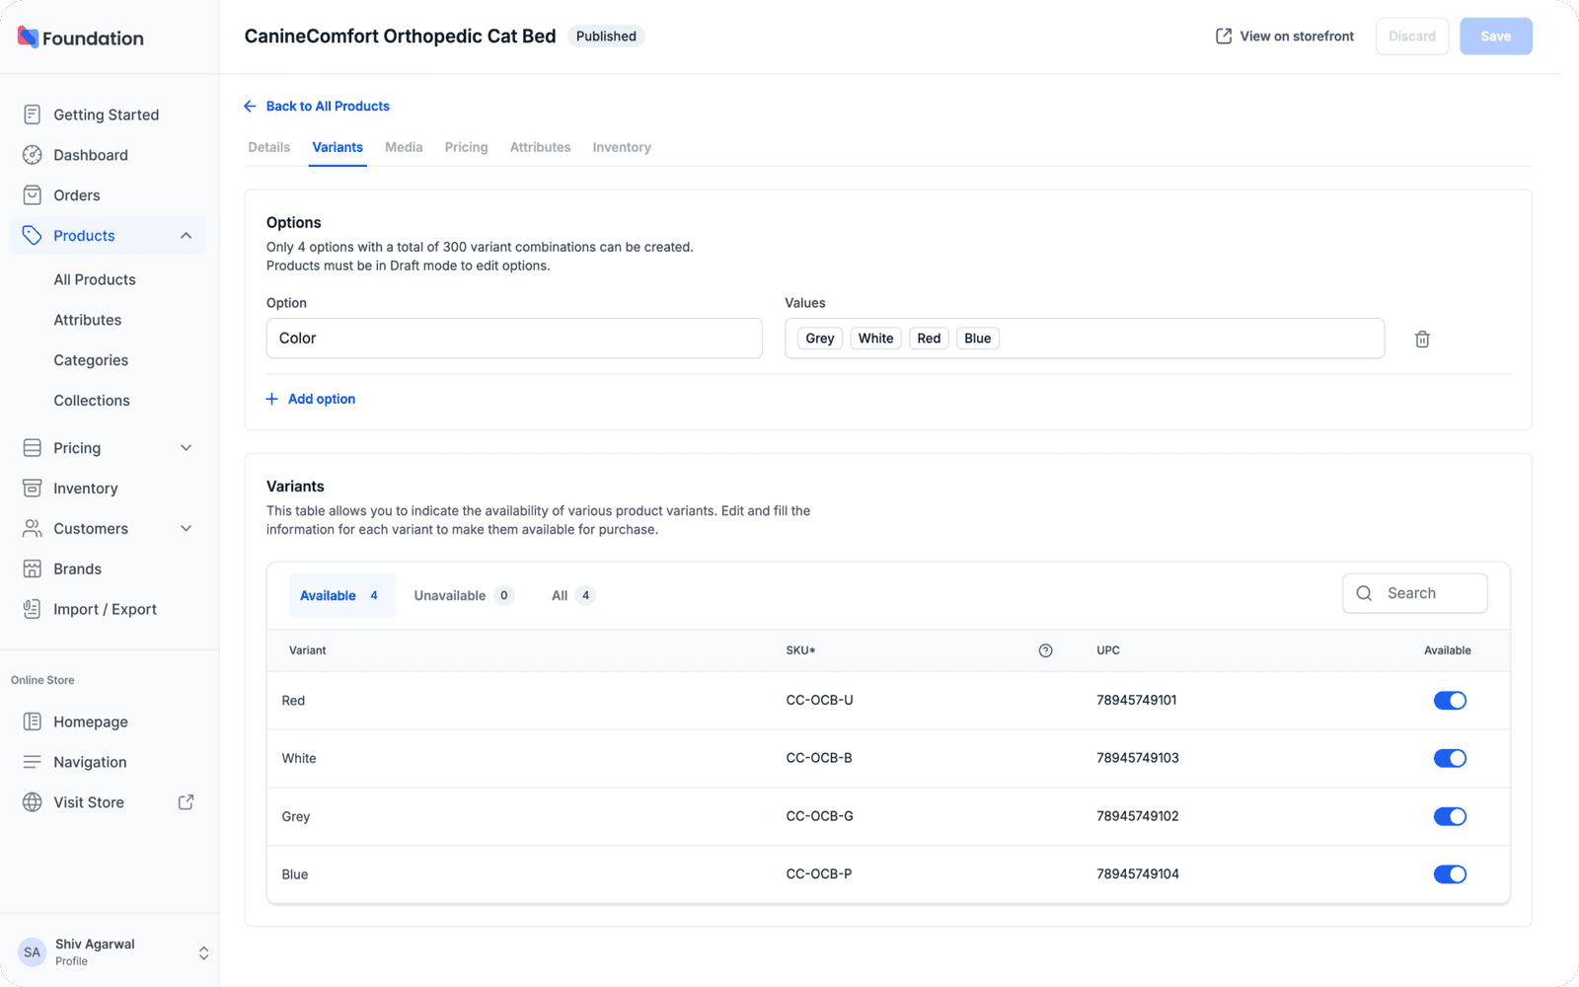This screenshot has height=987, width=1579.
Task: Switch to the Details tab
Action: click(269, 147)
